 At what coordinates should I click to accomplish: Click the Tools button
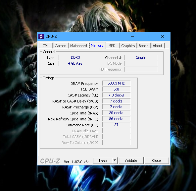103,160
